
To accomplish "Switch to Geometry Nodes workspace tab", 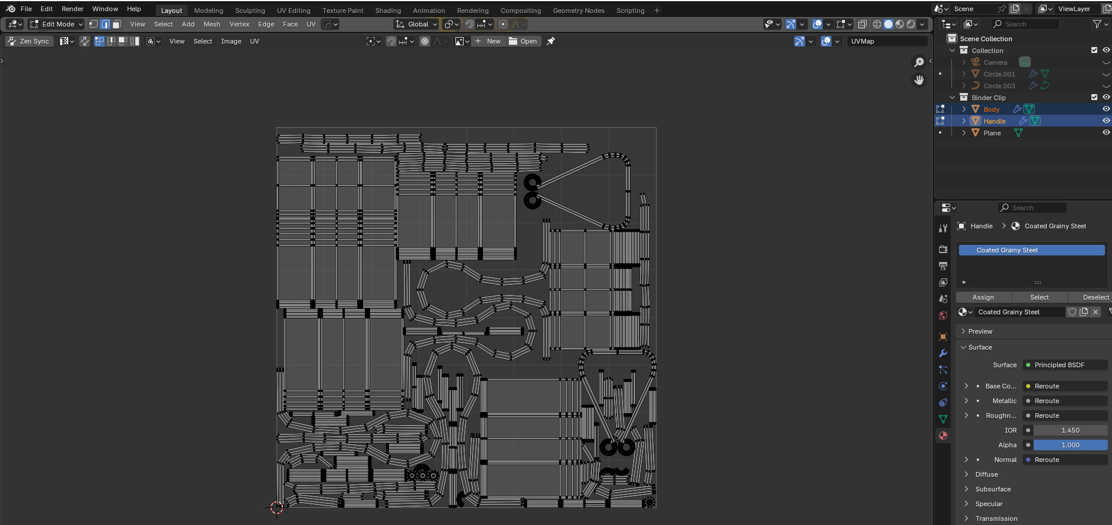I will (579, 11).
